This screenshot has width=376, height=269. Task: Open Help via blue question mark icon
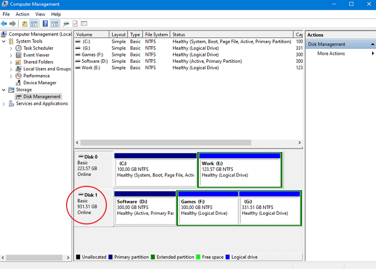[x=45, y=24]
